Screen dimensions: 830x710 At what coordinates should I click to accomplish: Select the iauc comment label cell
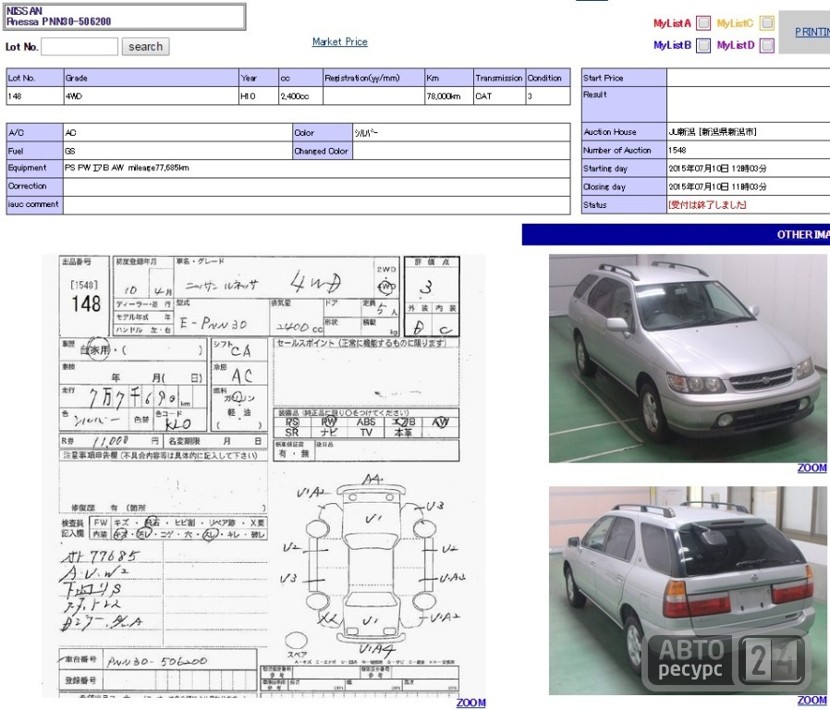34,205
